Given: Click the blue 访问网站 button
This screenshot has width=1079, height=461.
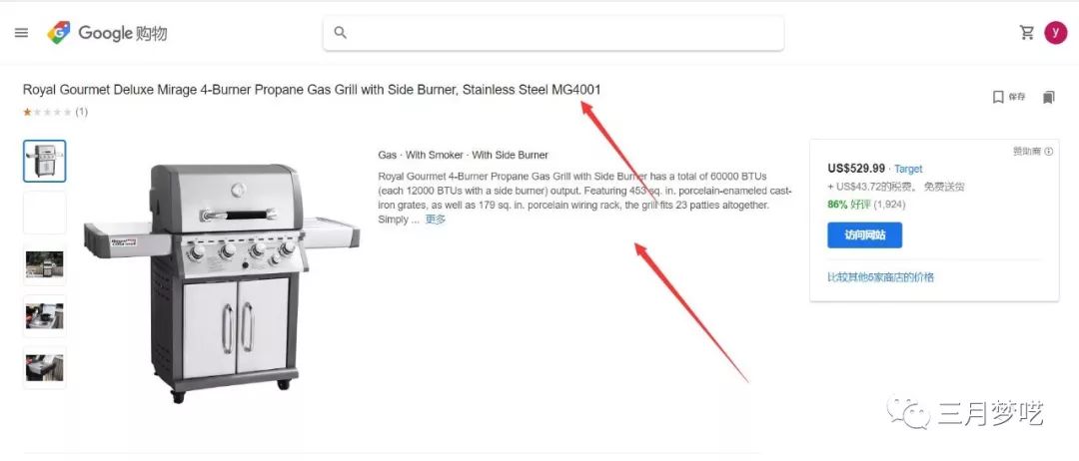Looking at the screenshot, I should [864, 234].
